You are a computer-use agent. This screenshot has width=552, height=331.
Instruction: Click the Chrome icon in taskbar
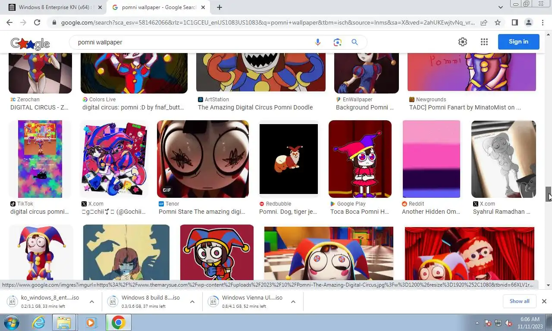tap(118, 322)
